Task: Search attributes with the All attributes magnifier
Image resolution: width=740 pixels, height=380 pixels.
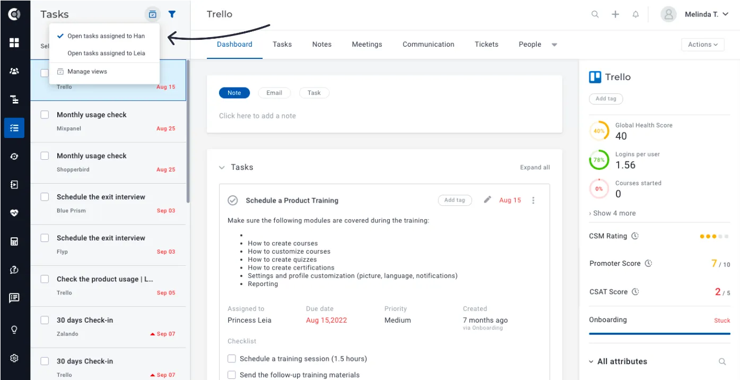Action: pos(722,361)
